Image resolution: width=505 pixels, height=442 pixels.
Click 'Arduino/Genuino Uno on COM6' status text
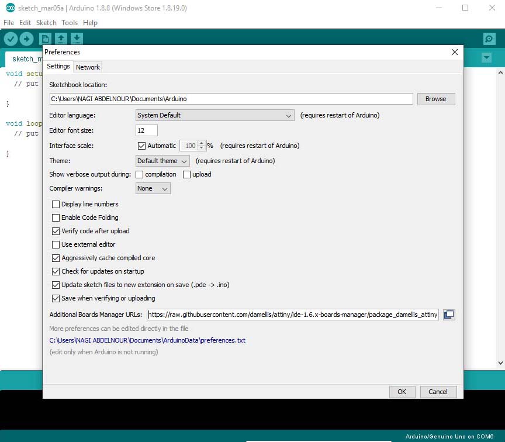click(449, 437)
